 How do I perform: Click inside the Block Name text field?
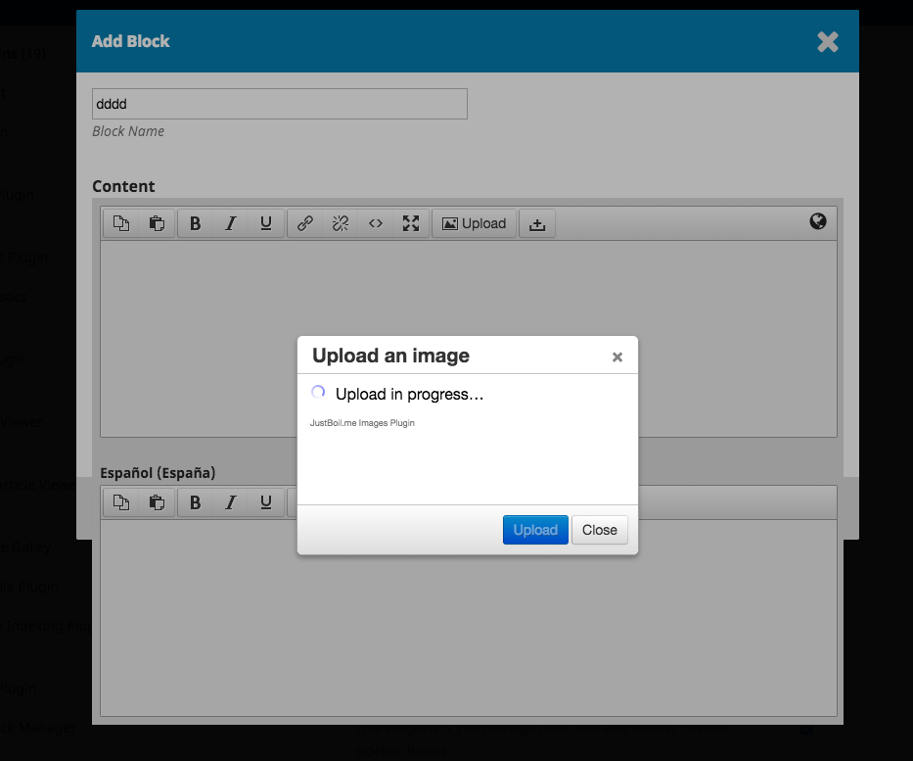tap(279, 103)
